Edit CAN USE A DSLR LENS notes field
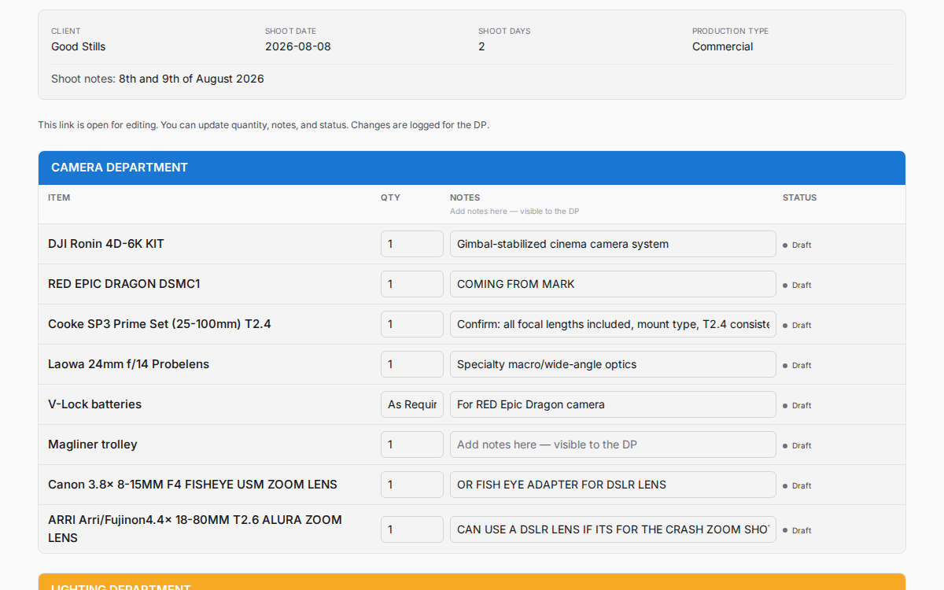This screenshot has height=590, width=944. [x=613, y=529]
